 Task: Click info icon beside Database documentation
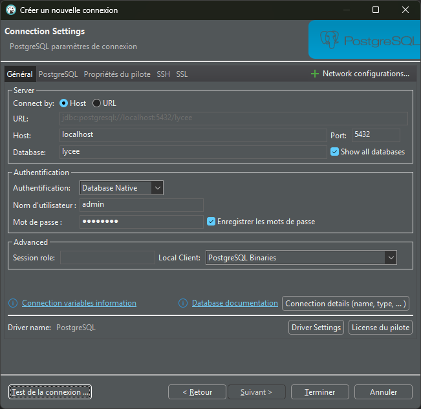coord(183,303)
